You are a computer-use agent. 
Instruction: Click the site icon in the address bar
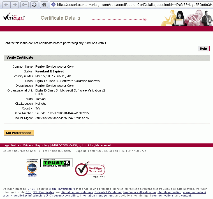[53, 4]
